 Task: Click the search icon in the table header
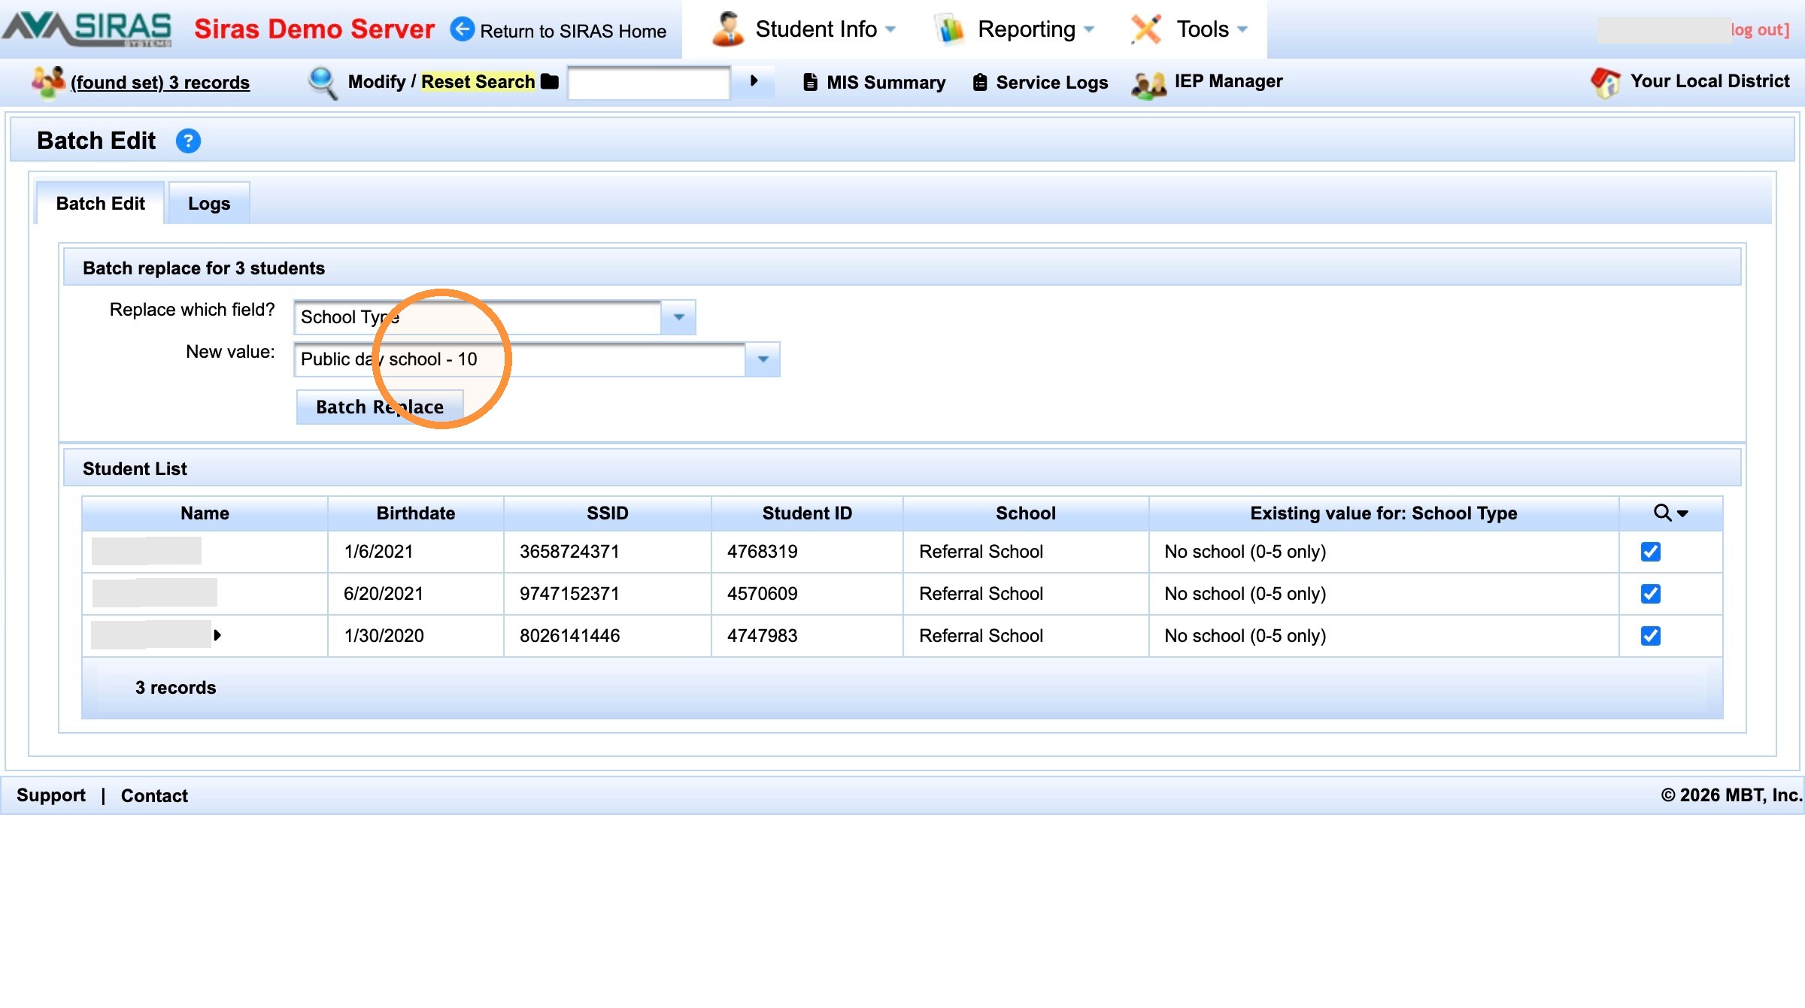(1662, 513)
